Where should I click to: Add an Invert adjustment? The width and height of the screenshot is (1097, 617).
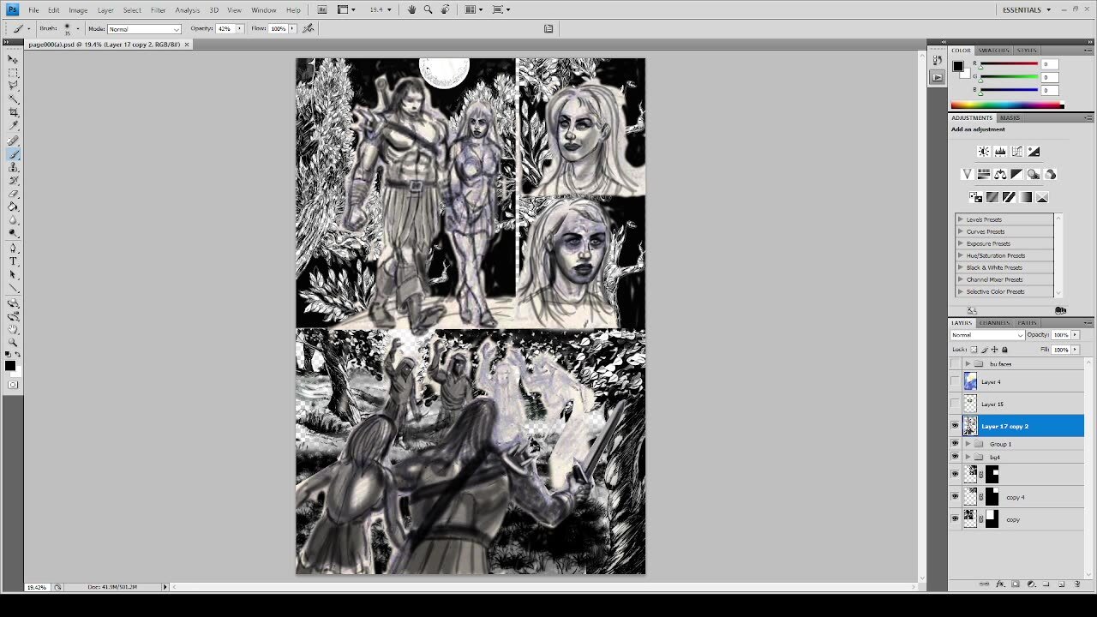pyautogui.click(x=975, y=197)
